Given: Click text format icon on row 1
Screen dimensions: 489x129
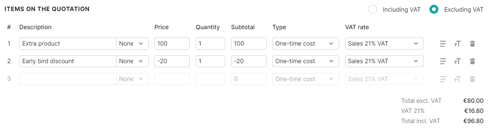Looking at the screenshot, I should pyautogui.click(x=457, y=44).
